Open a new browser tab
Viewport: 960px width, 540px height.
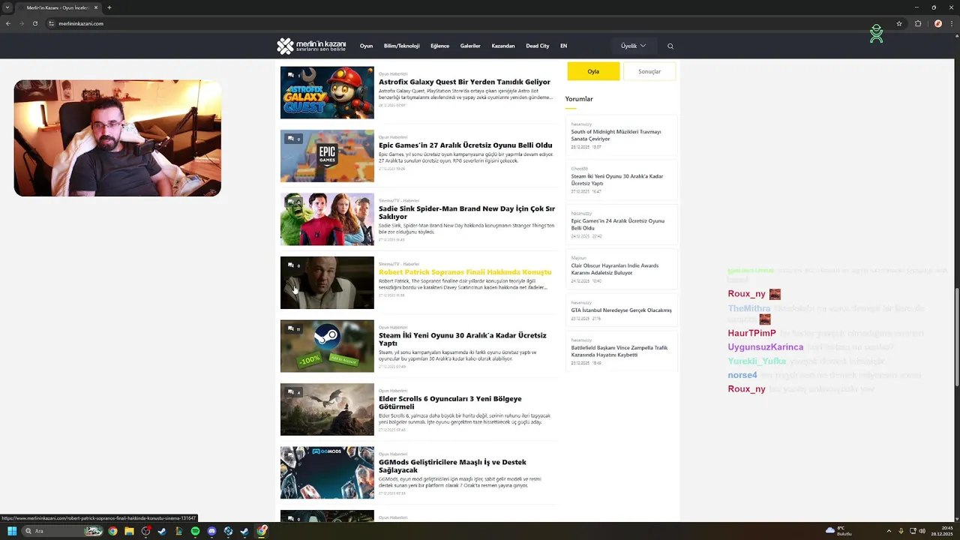(109, 7)
